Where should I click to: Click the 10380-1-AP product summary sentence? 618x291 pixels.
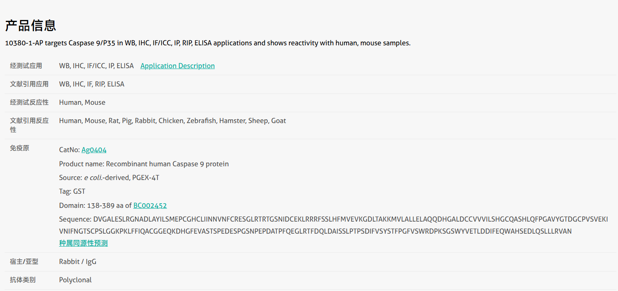pyautogui.click(x=207, y=43)
